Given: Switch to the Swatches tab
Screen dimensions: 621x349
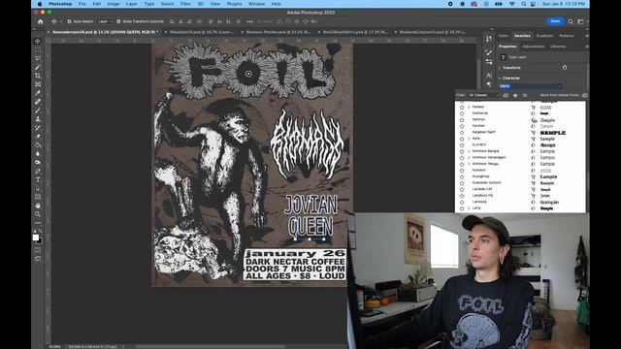Looking at the screenshot, I should 522,36.
